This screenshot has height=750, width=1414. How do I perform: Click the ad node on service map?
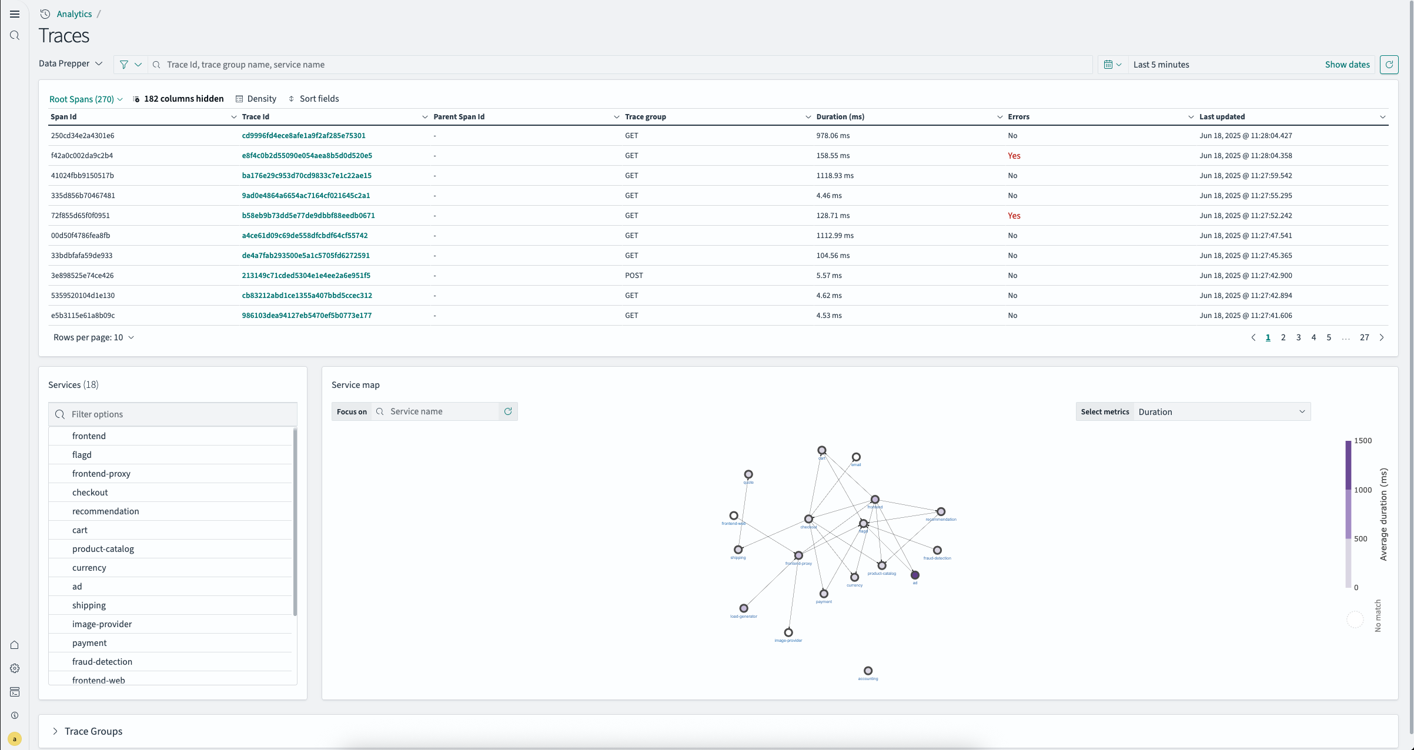click(x=915, y=575)
